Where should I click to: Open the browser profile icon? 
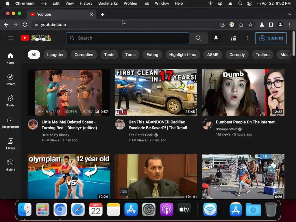280,25
